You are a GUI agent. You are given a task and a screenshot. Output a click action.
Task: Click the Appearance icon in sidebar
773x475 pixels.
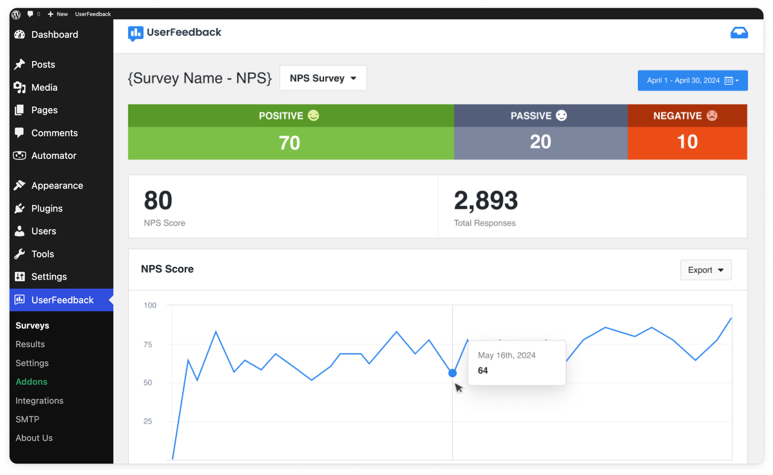pos(20,185)
